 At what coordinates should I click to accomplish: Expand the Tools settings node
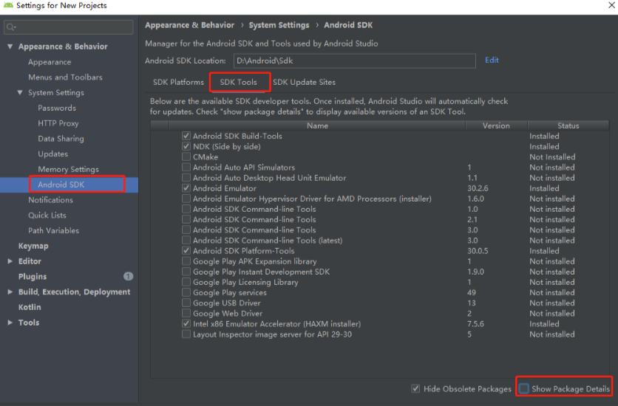[10, 323]
